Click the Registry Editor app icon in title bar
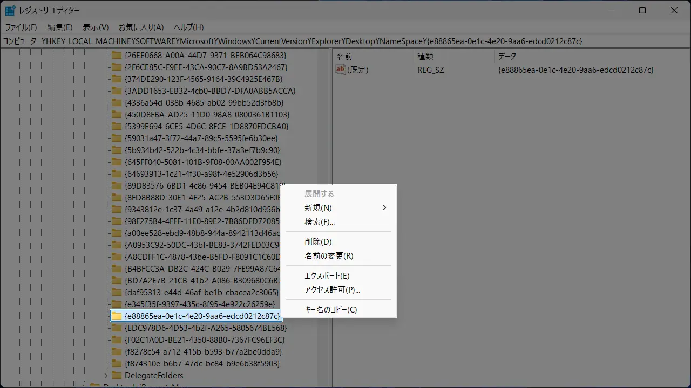691x388 pixels. [x=10, y=10]
